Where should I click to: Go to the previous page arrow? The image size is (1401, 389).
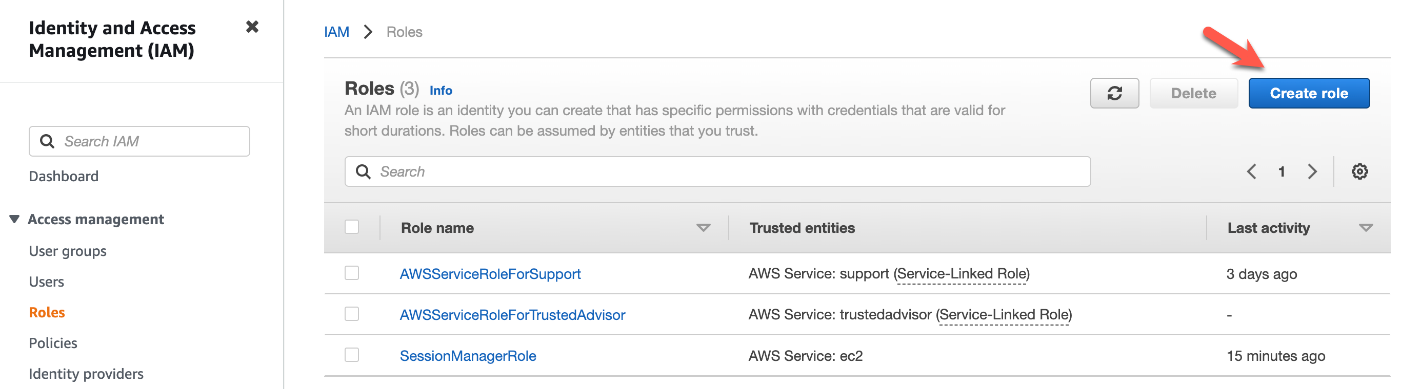[1251, 171]
